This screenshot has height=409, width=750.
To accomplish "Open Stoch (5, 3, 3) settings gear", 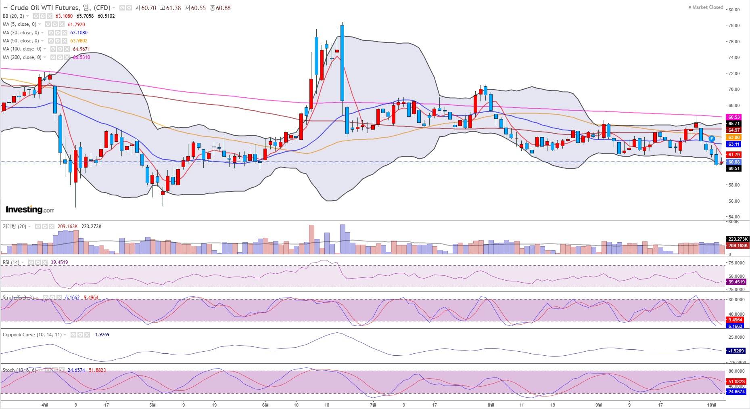I will tap(53, 298).
